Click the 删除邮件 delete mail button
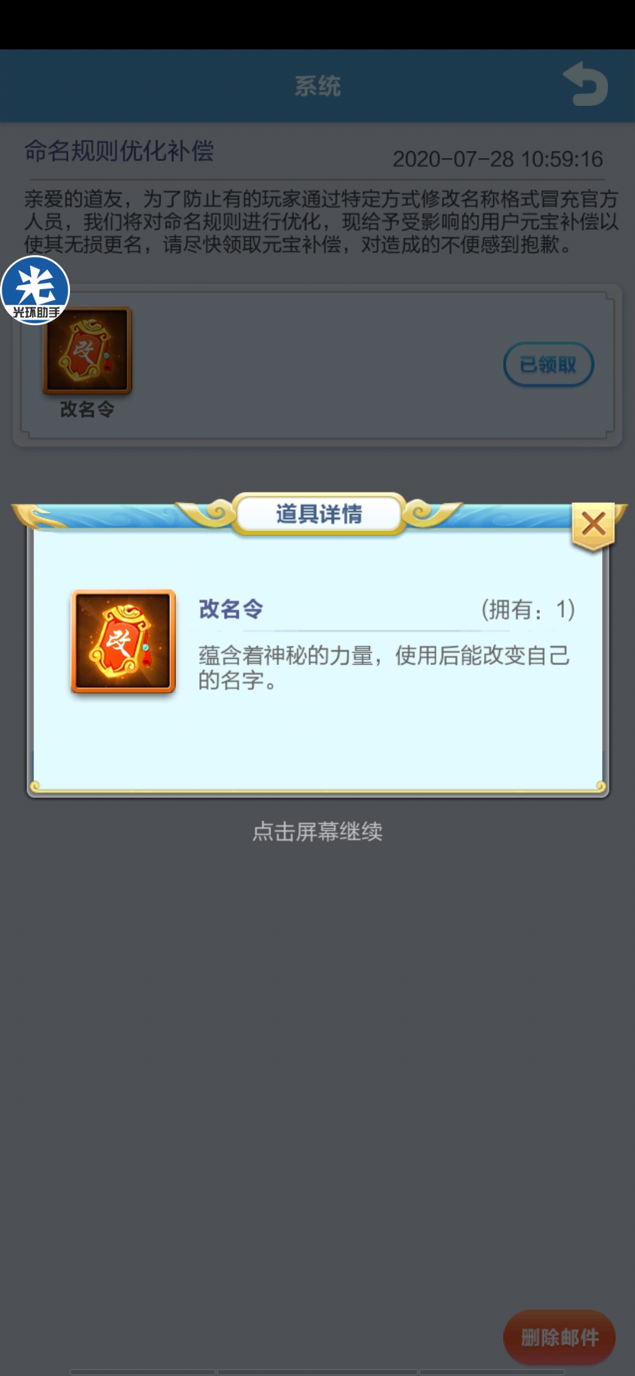 [x=559, y=1337]
